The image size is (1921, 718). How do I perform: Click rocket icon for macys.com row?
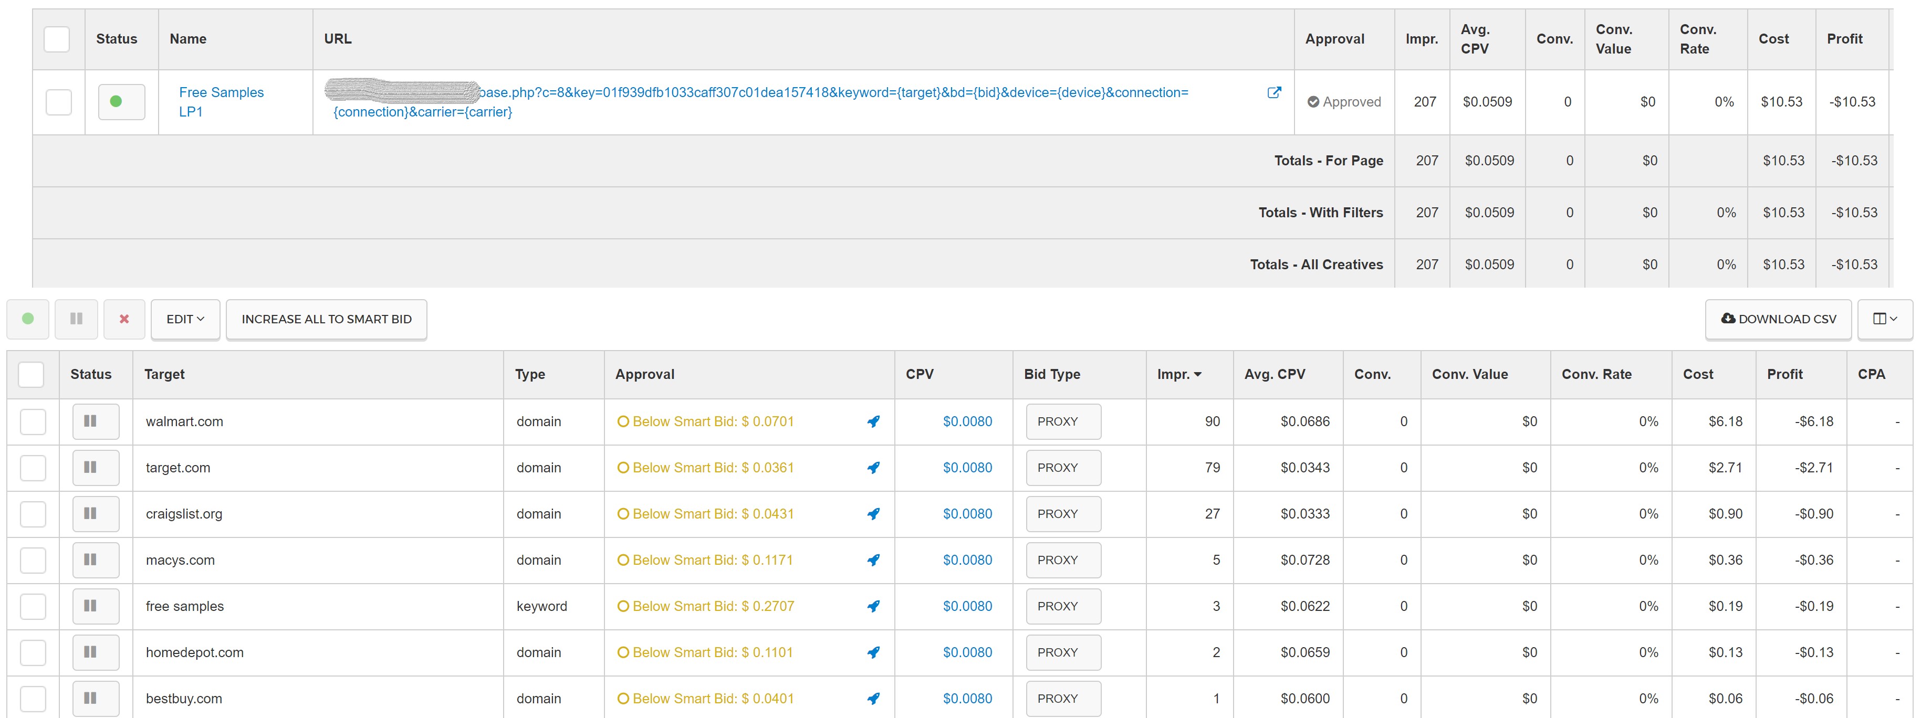[873, 561]
